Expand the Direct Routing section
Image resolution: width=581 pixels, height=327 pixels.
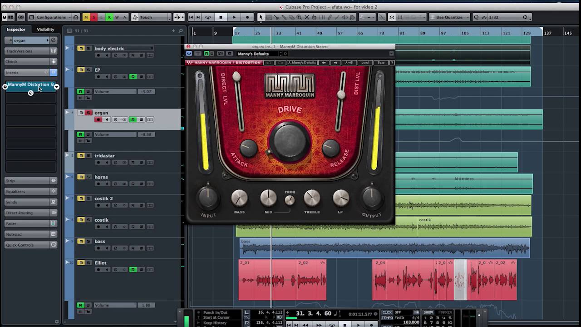pos(30,213)
